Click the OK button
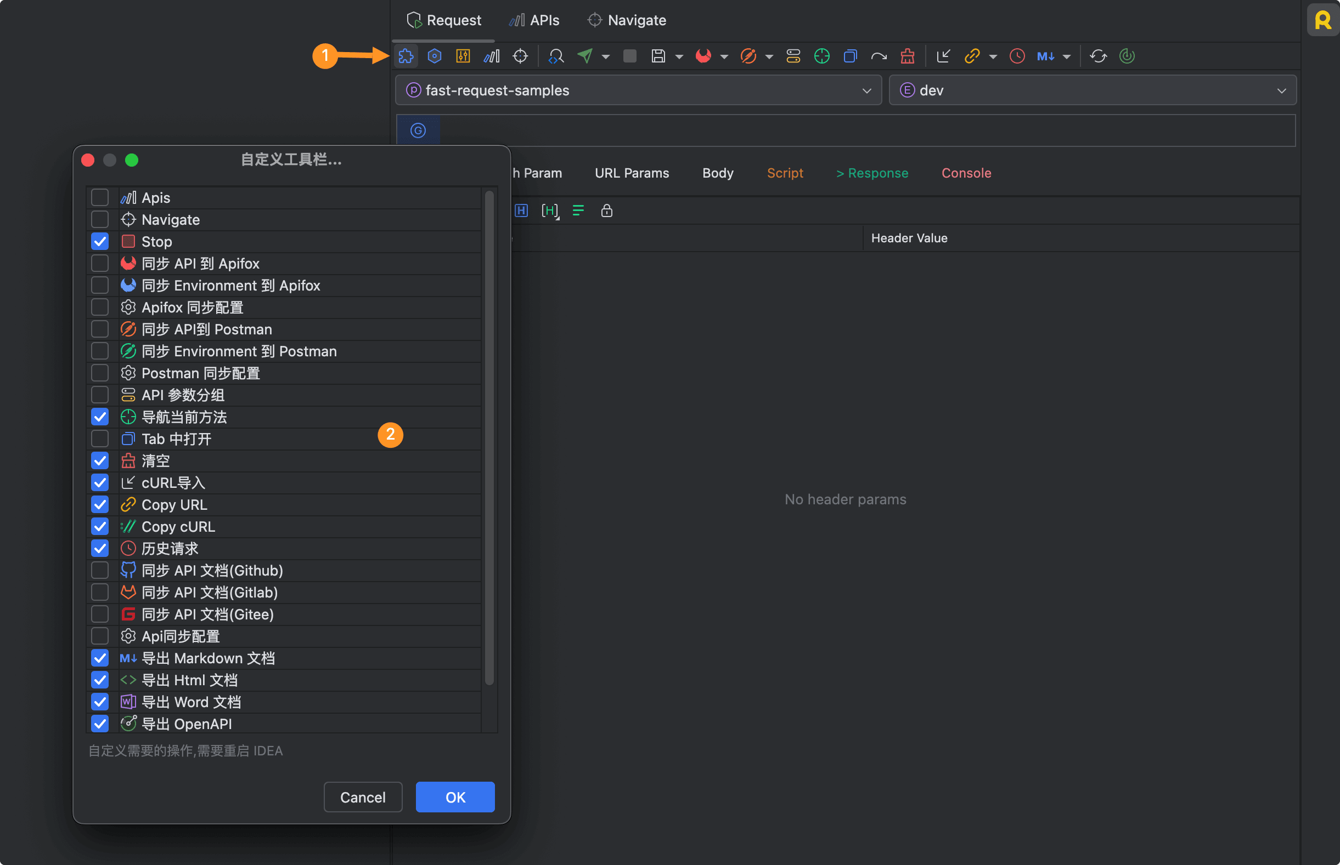The height and width of the screenshot is (865, 1340). pos(454,797)
